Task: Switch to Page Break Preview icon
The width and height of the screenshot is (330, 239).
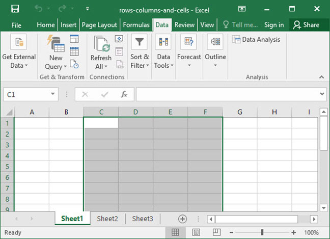Action: [216, 232]
